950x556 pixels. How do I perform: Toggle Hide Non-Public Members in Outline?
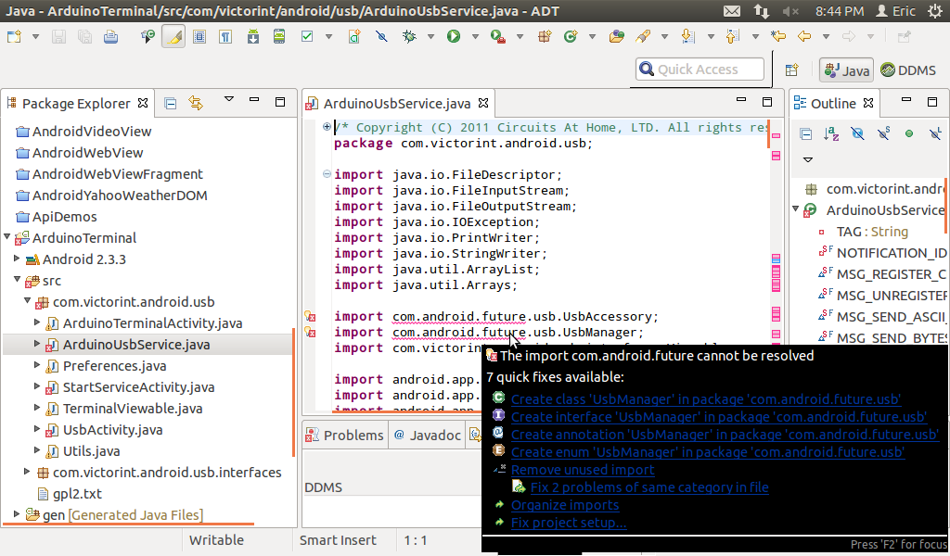(x=909, y=133)
